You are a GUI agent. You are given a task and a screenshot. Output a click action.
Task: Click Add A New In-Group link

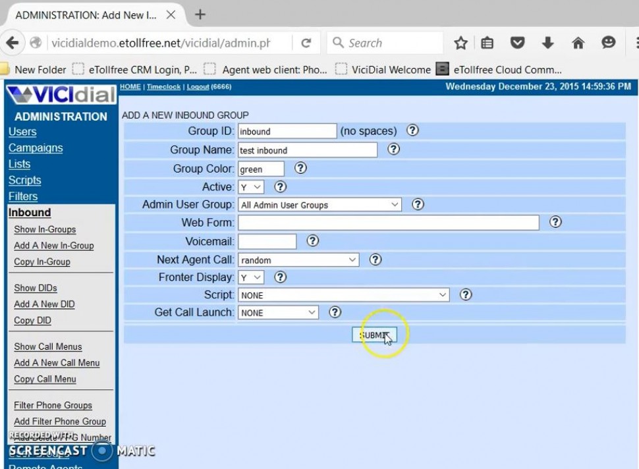click(54, 246)
